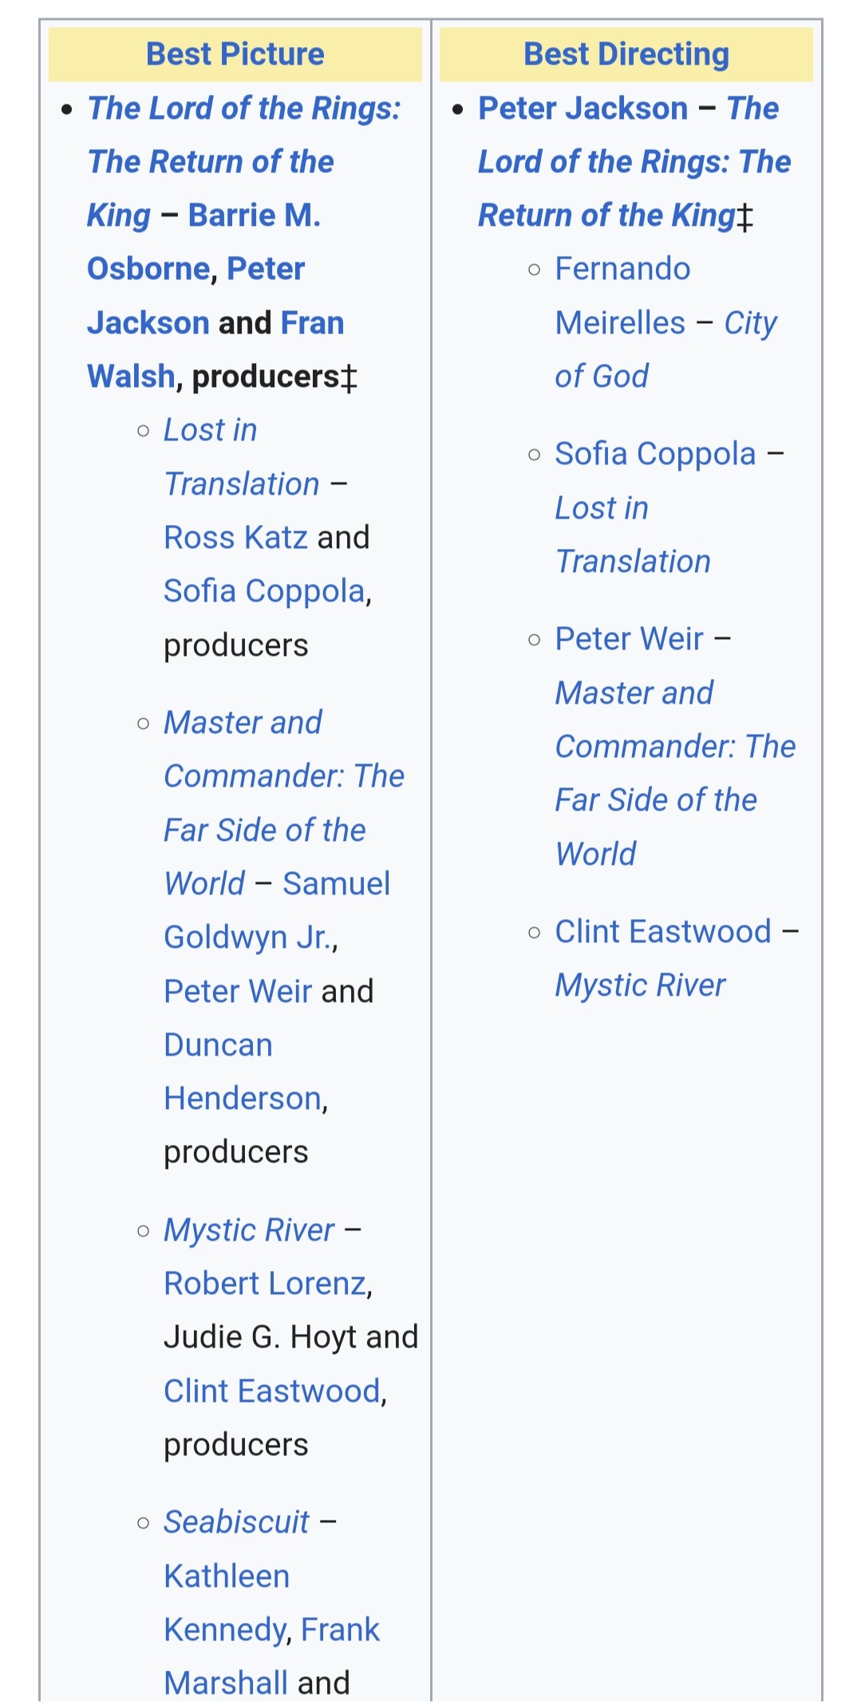Click Peter Weir in Best Directing column
The height and width of the screenshot is (1705, 861).
[x=629, y=639]
